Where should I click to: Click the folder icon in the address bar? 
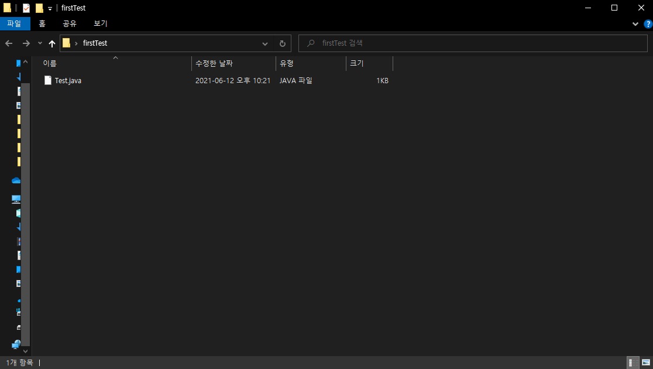(66, 43)
